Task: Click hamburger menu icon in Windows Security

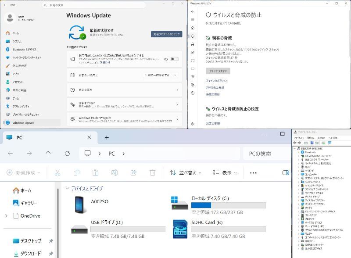Action: pyautogui.click(x=193, y=20)
